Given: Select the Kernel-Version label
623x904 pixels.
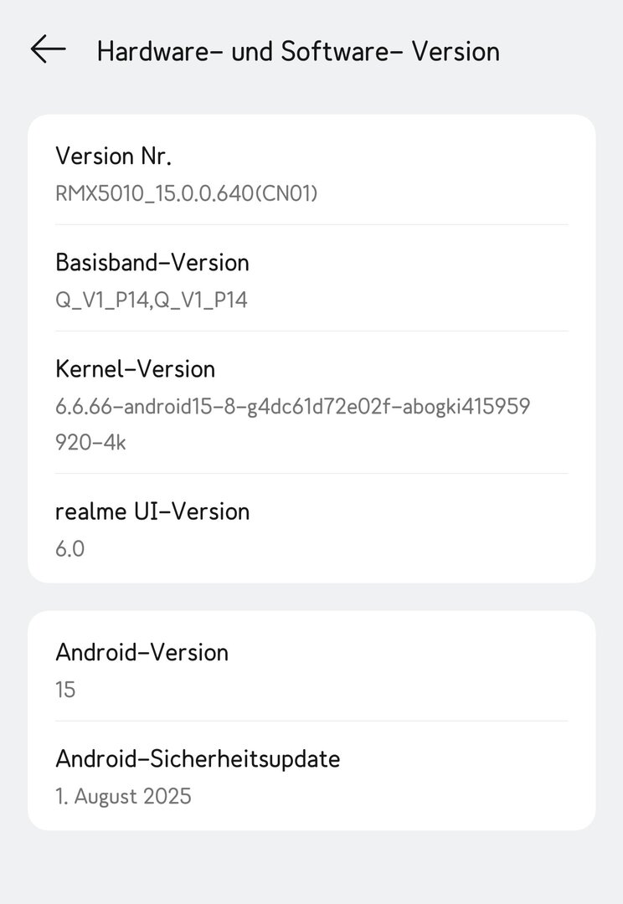Looking at the screenshot, I should [x=135, y=368].
